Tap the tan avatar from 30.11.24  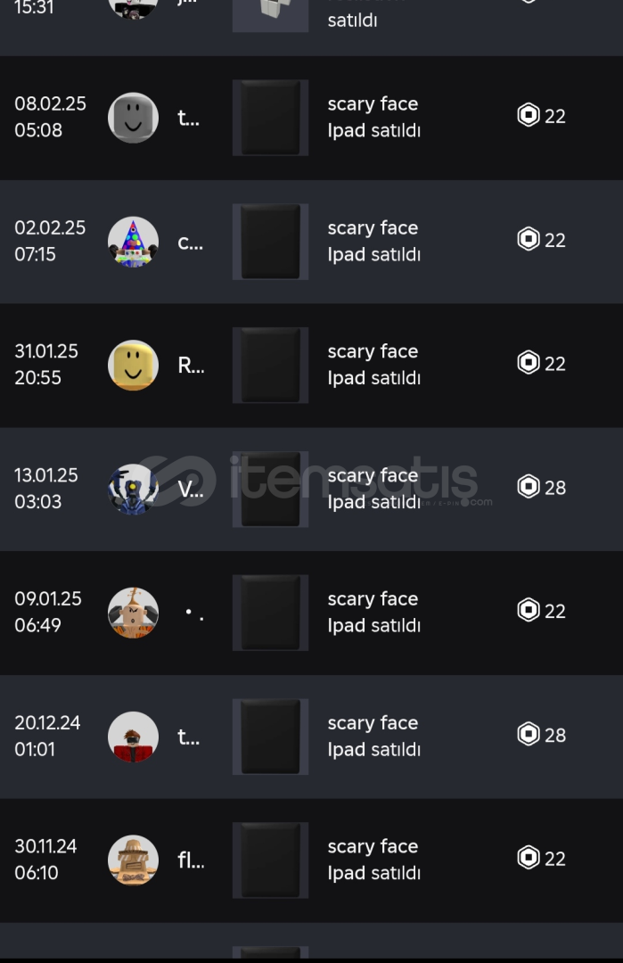(133, 860)
